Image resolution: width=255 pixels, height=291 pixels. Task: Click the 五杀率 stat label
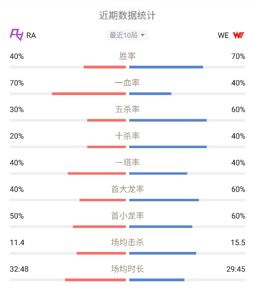127,110
